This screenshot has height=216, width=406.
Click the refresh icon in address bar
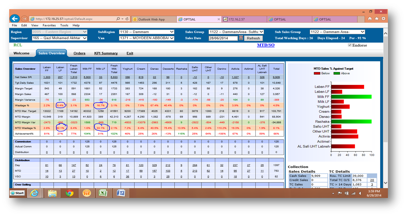[x=127, y=19]
